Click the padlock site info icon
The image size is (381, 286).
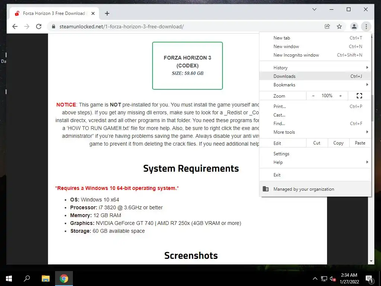click(x=54, y=26)
